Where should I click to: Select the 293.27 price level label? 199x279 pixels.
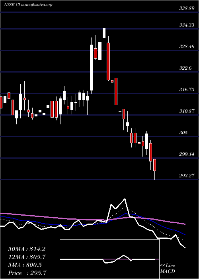coord(186,176)
